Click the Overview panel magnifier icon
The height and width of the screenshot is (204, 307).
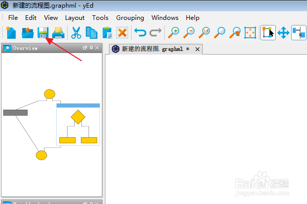tap(7, 48)
